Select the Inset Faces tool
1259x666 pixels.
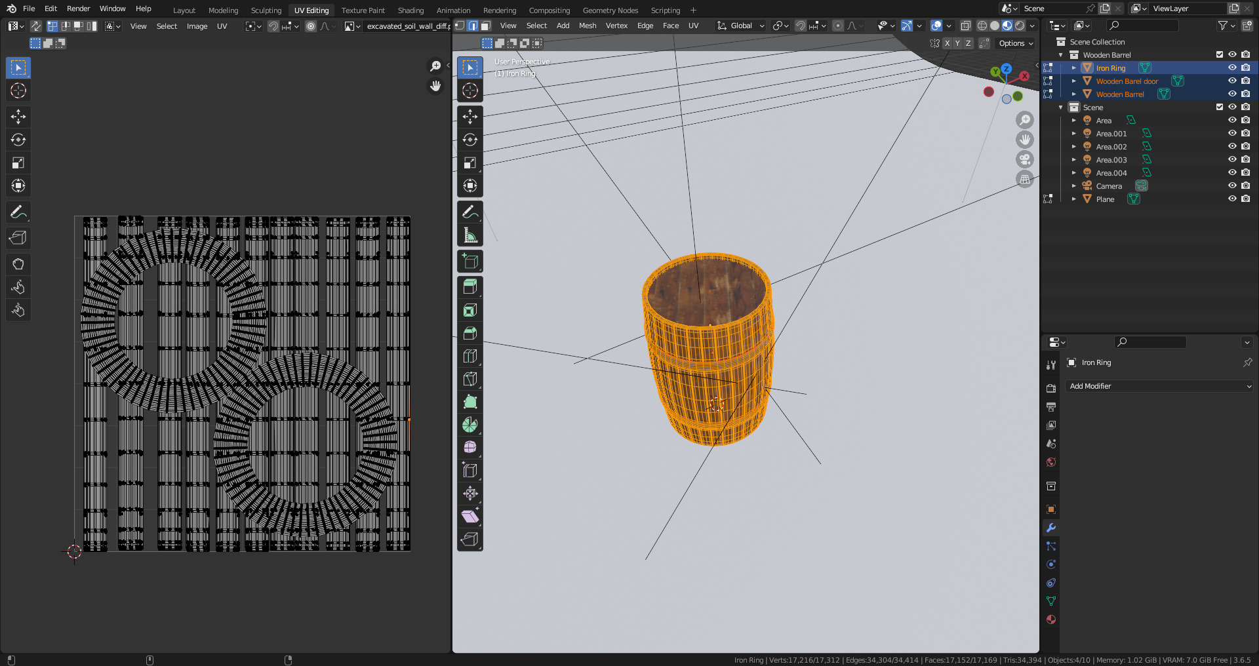470,310
